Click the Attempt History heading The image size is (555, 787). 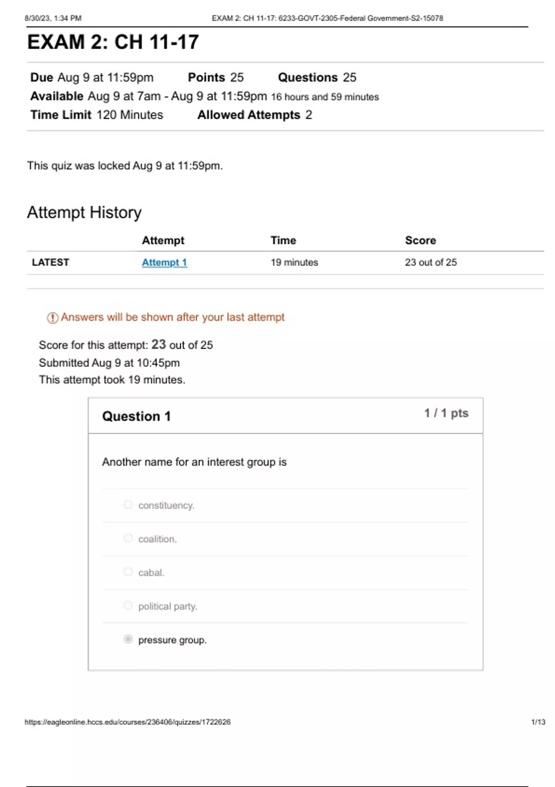click(84, 212)
